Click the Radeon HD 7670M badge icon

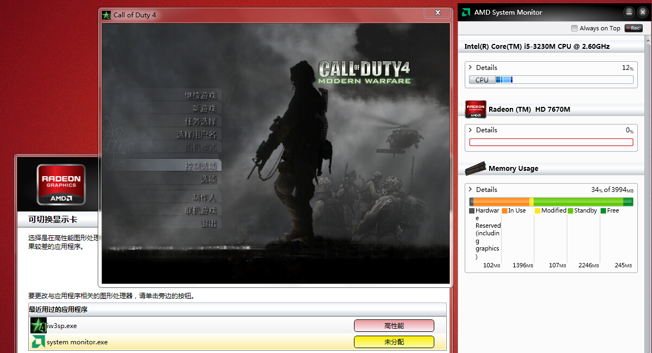(x=476, y=109)
